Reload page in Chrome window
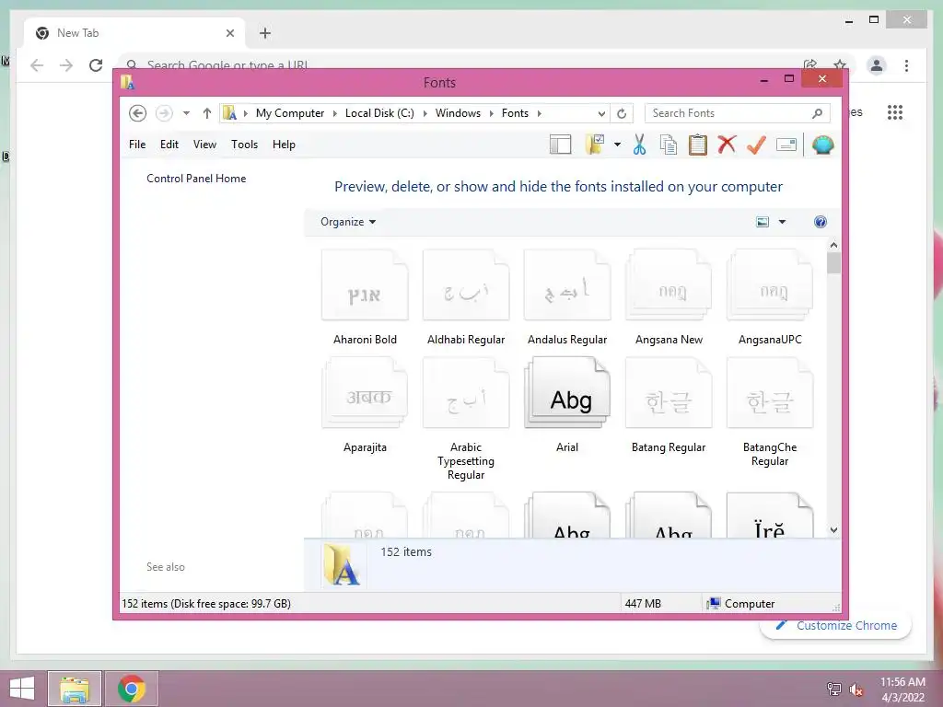The width and height of the screenshot is (943, 707). [x=96, y=65]
